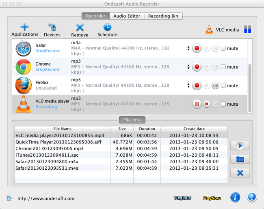The image size is (264, 209).
Task: Enable the mute checkbox for Safari
Action: pos(223,48)
